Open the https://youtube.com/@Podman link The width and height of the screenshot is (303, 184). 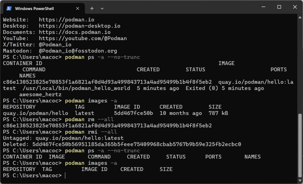click(83, 38)
